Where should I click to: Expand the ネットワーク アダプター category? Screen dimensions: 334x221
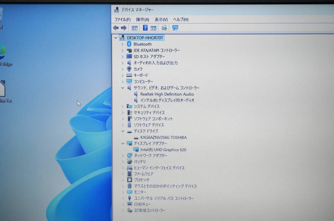tap(123, 155)
